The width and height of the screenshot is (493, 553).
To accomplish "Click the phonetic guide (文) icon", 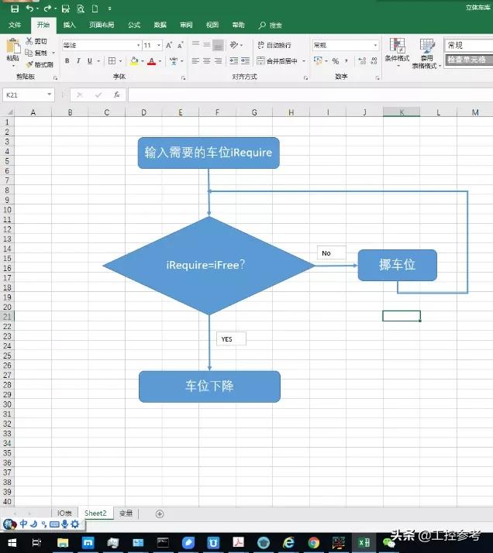I will [x=174, y=61].
